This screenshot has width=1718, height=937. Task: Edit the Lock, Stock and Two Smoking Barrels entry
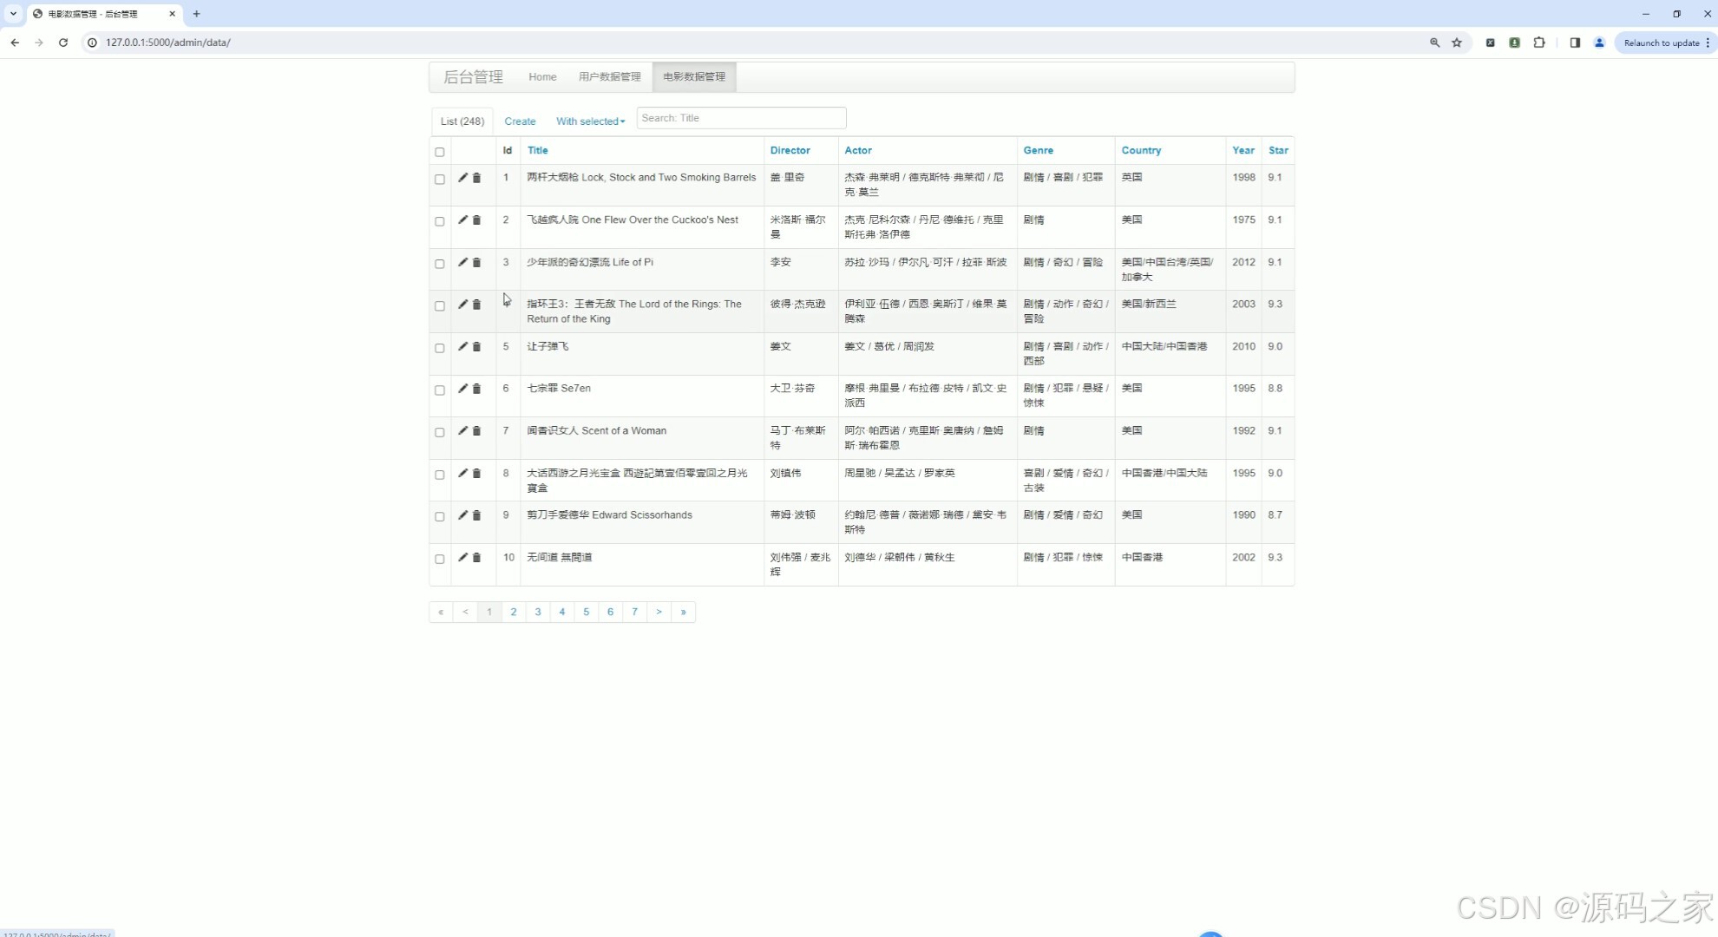click(462, 177)
